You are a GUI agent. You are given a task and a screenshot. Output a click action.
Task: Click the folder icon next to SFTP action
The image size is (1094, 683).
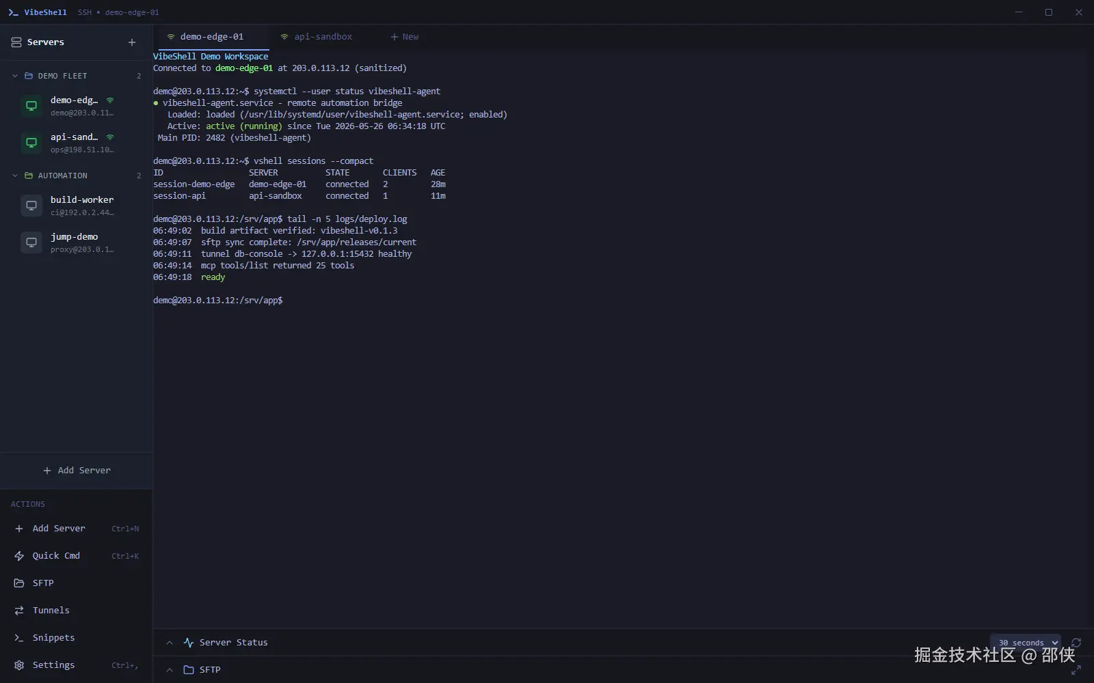(x=19, y=583)
